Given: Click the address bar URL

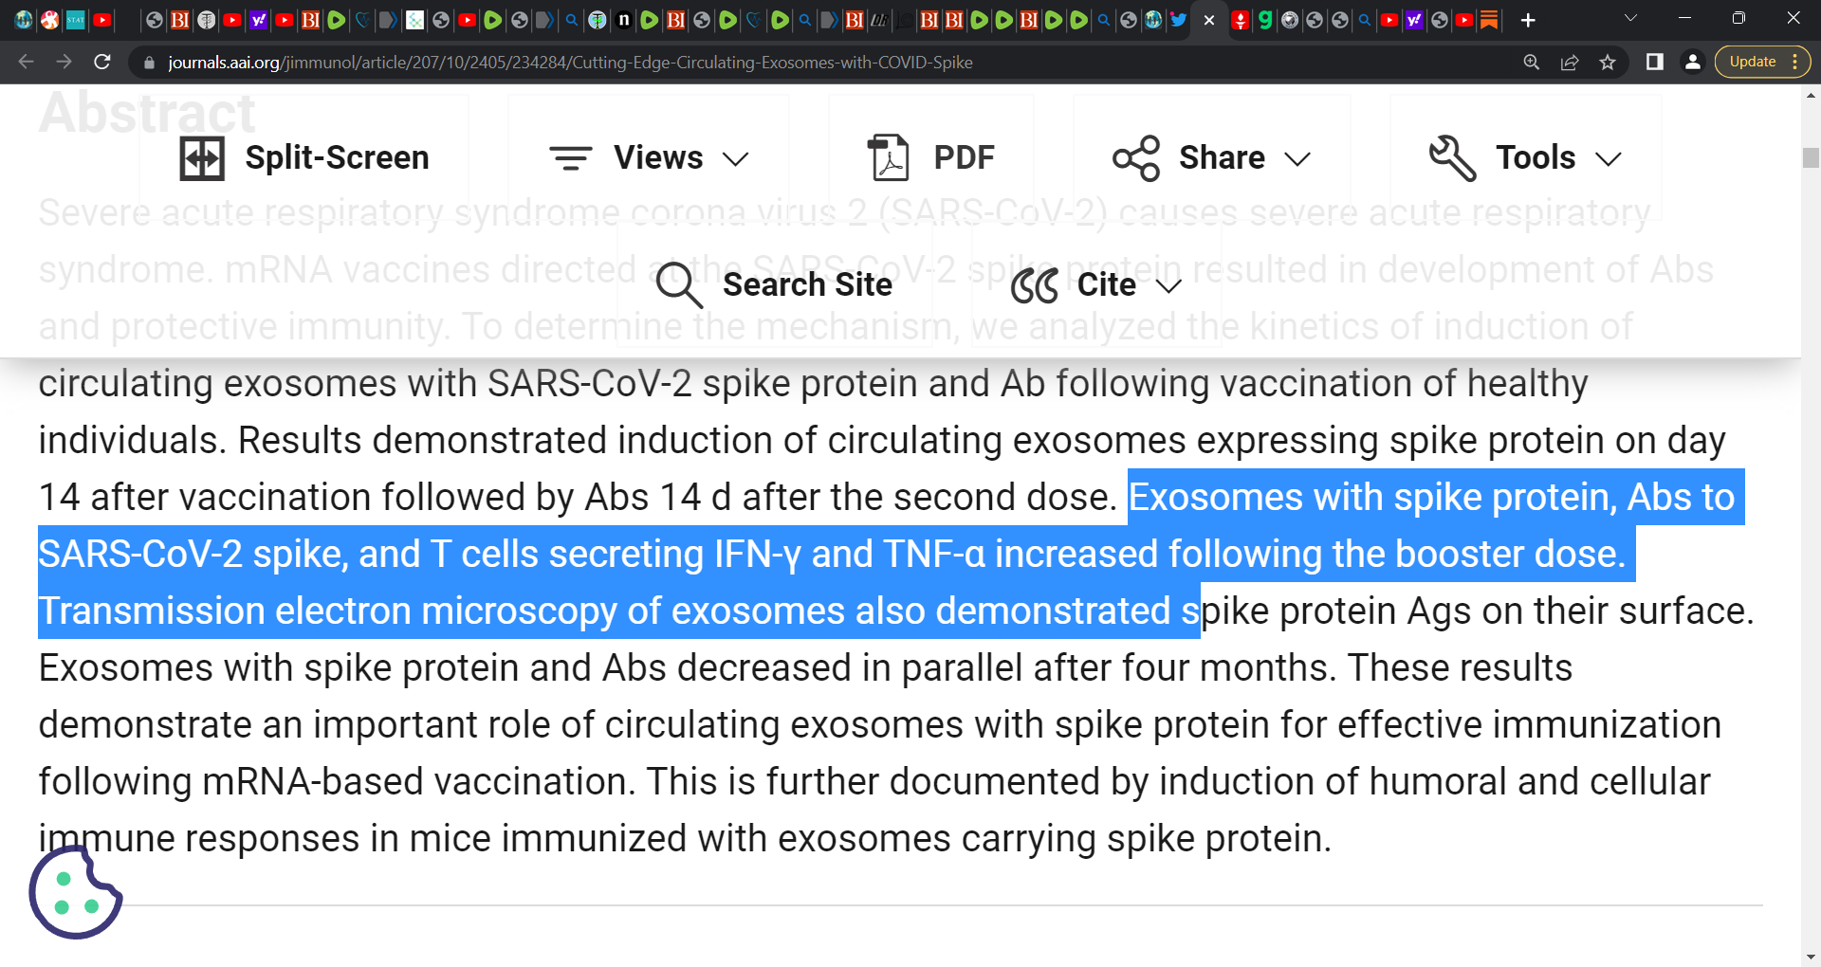Looking at the screenshot, I should 569,63.
